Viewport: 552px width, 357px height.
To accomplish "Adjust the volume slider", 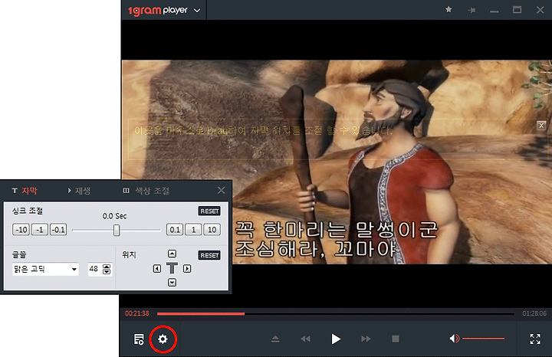I will tap(483, 339).
